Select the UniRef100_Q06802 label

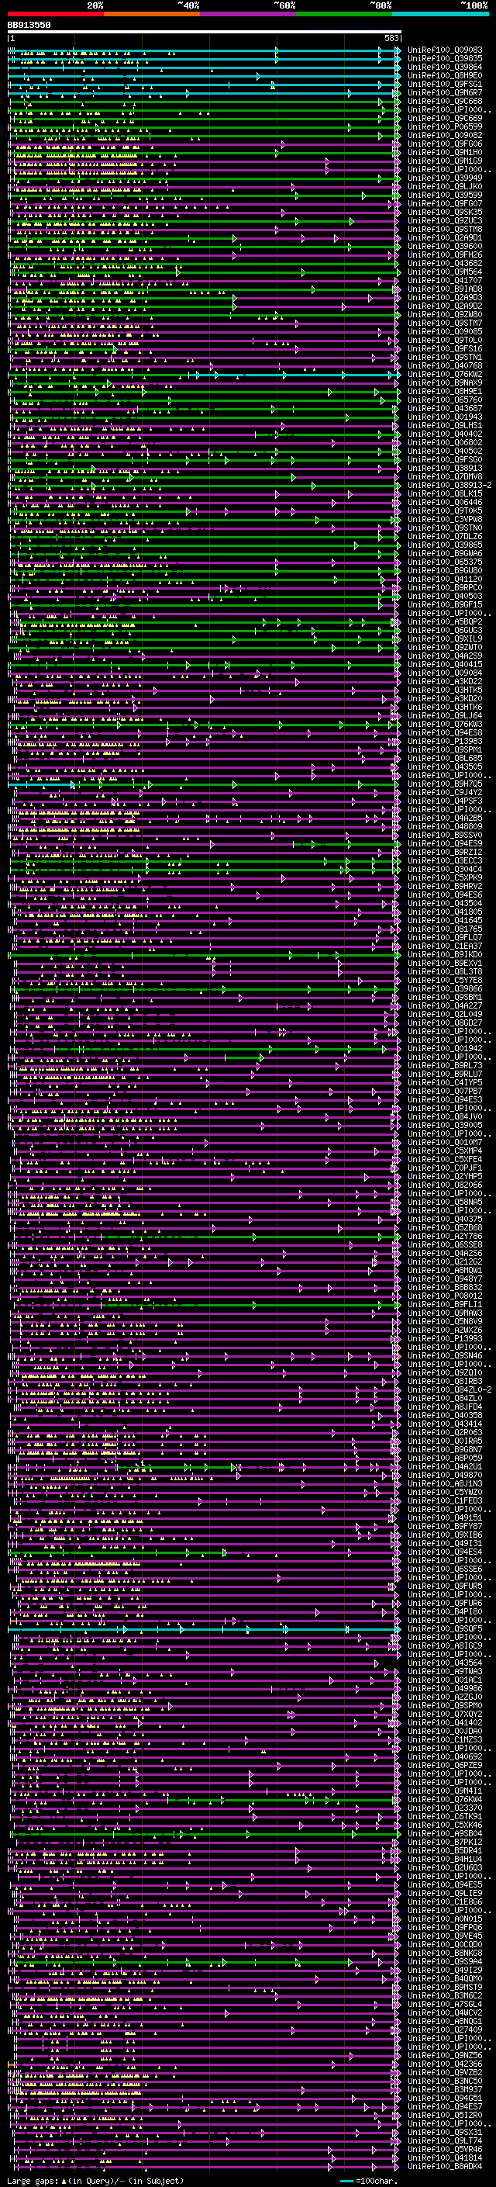tap(445, 442)
